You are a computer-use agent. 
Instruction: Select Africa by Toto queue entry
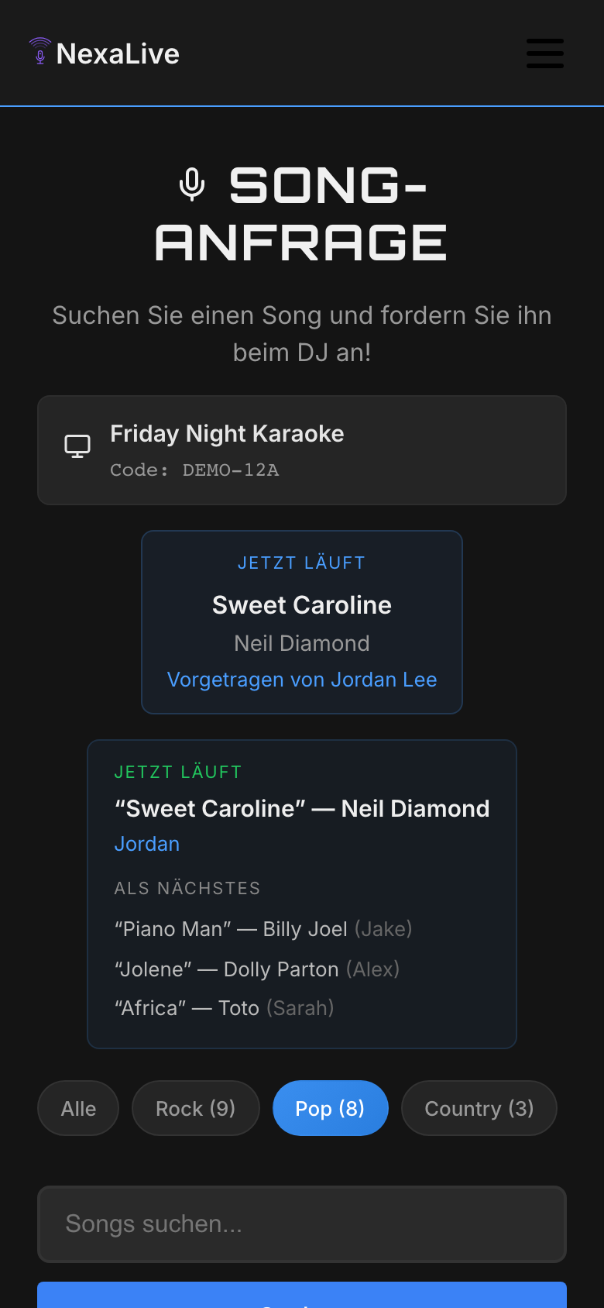225,1008
